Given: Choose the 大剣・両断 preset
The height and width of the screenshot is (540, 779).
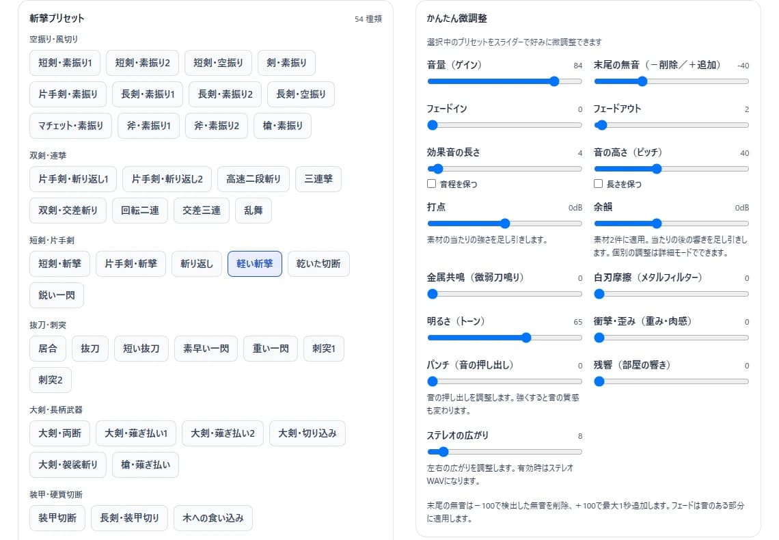Looking at the screenshot, I should coord(59,433).
